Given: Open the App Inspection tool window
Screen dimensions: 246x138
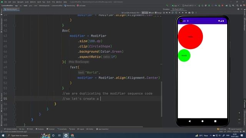Looking at the screenshot, I should 102,129.
